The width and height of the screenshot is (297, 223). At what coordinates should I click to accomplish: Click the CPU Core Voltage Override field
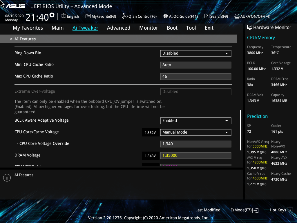(196, 144)
